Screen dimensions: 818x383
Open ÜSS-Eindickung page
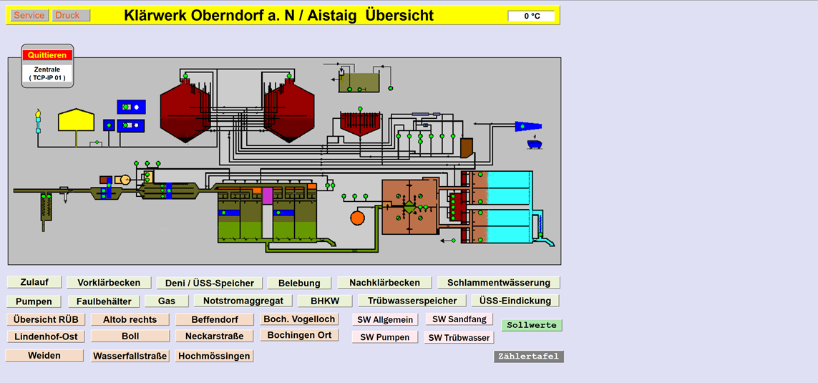(x=515, y=301)
